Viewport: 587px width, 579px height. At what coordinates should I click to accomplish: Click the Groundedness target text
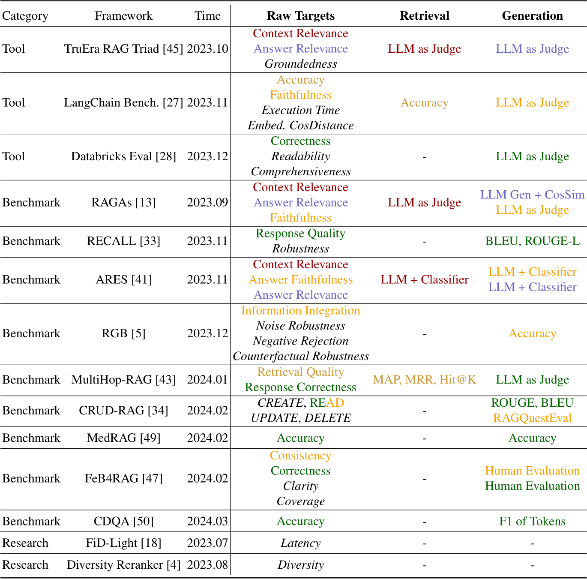coord(301,64)
